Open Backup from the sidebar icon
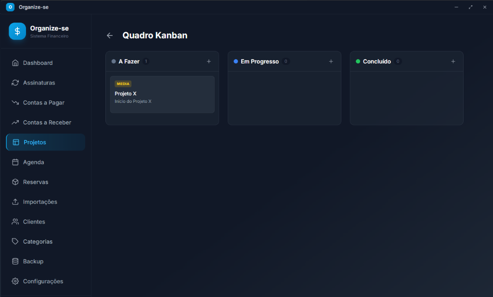 coord(15,261)
